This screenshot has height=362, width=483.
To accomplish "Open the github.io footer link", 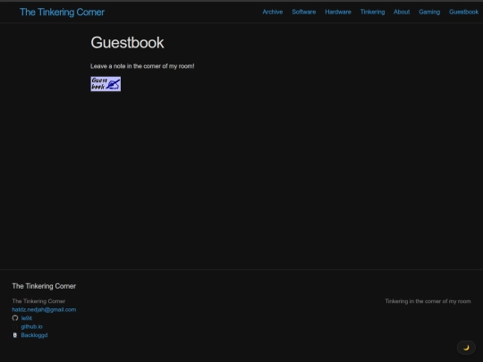I will click(31, 326).
